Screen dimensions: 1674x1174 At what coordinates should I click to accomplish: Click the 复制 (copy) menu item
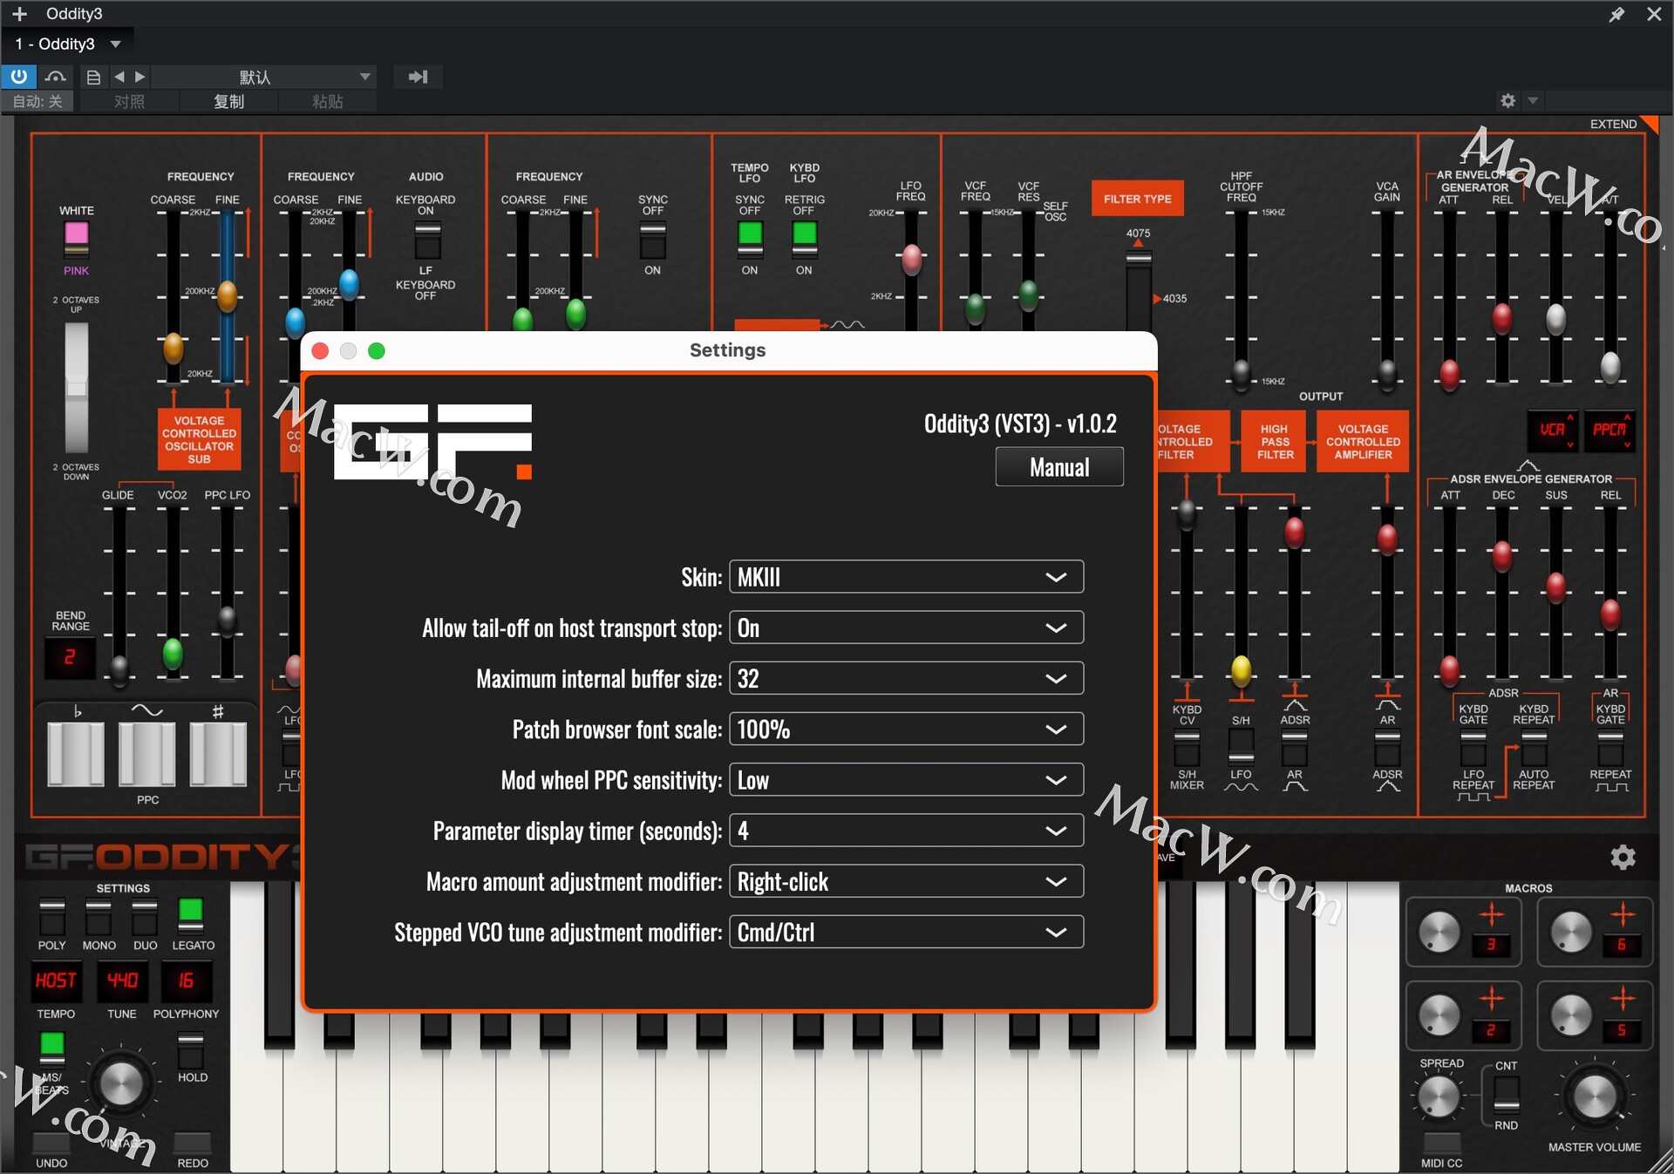click(x=228, y=101)
